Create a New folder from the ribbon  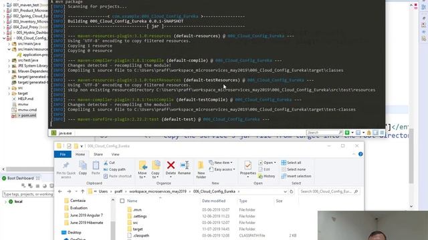pos(201,169)
